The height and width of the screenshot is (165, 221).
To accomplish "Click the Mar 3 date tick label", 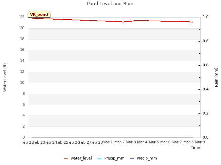I will pyautogui.click(x=131, y=142).
